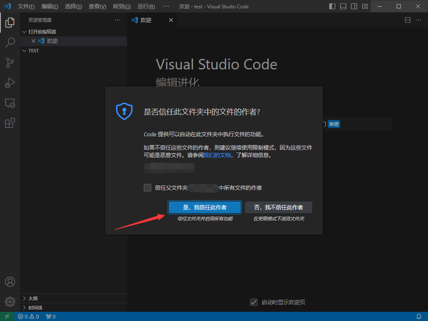Open the Source Control view icon
This screenshot has width=428, height=321.
click(10, 63)
